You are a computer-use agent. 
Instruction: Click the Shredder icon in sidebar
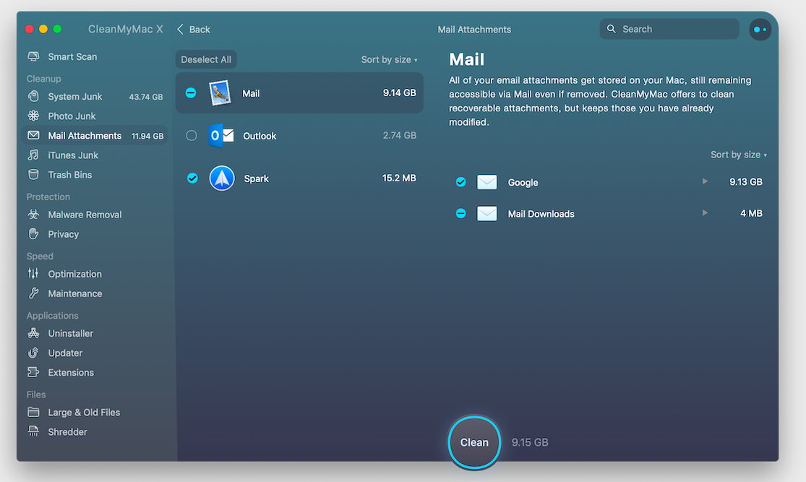click(x=33, y=431)
